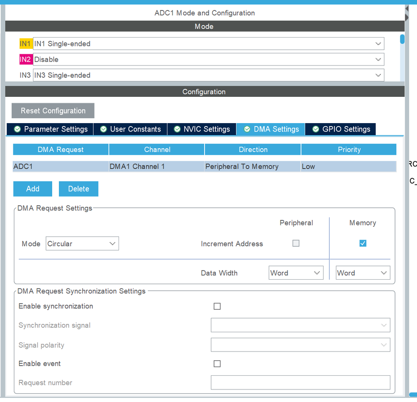Click the Channel column header
The image size is (417, 402).
[x=157, y=149]
